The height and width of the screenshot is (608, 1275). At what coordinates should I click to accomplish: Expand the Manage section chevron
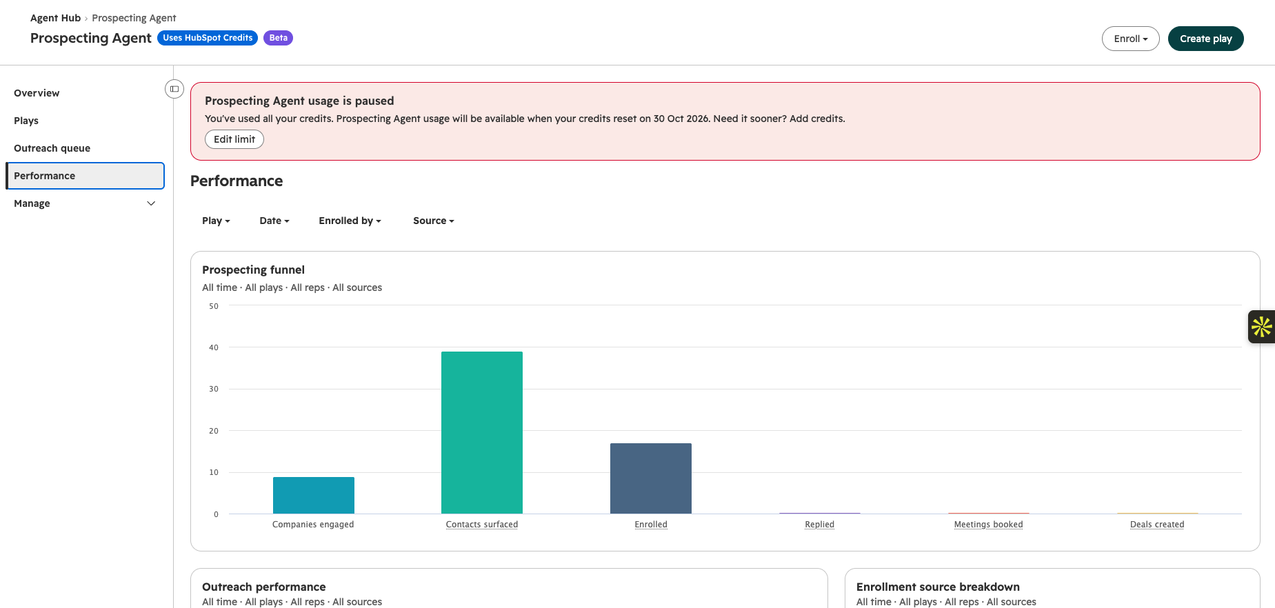[x=152, y=203]
